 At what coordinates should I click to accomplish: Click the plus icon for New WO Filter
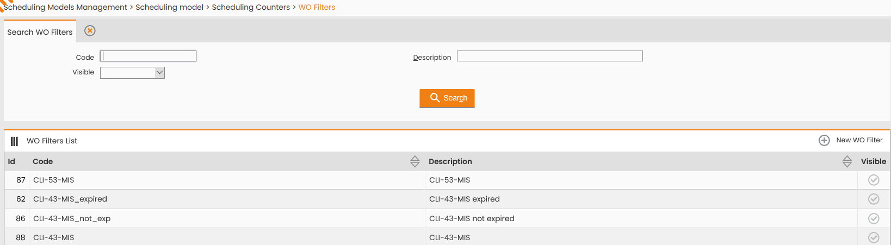coord(824,140)
